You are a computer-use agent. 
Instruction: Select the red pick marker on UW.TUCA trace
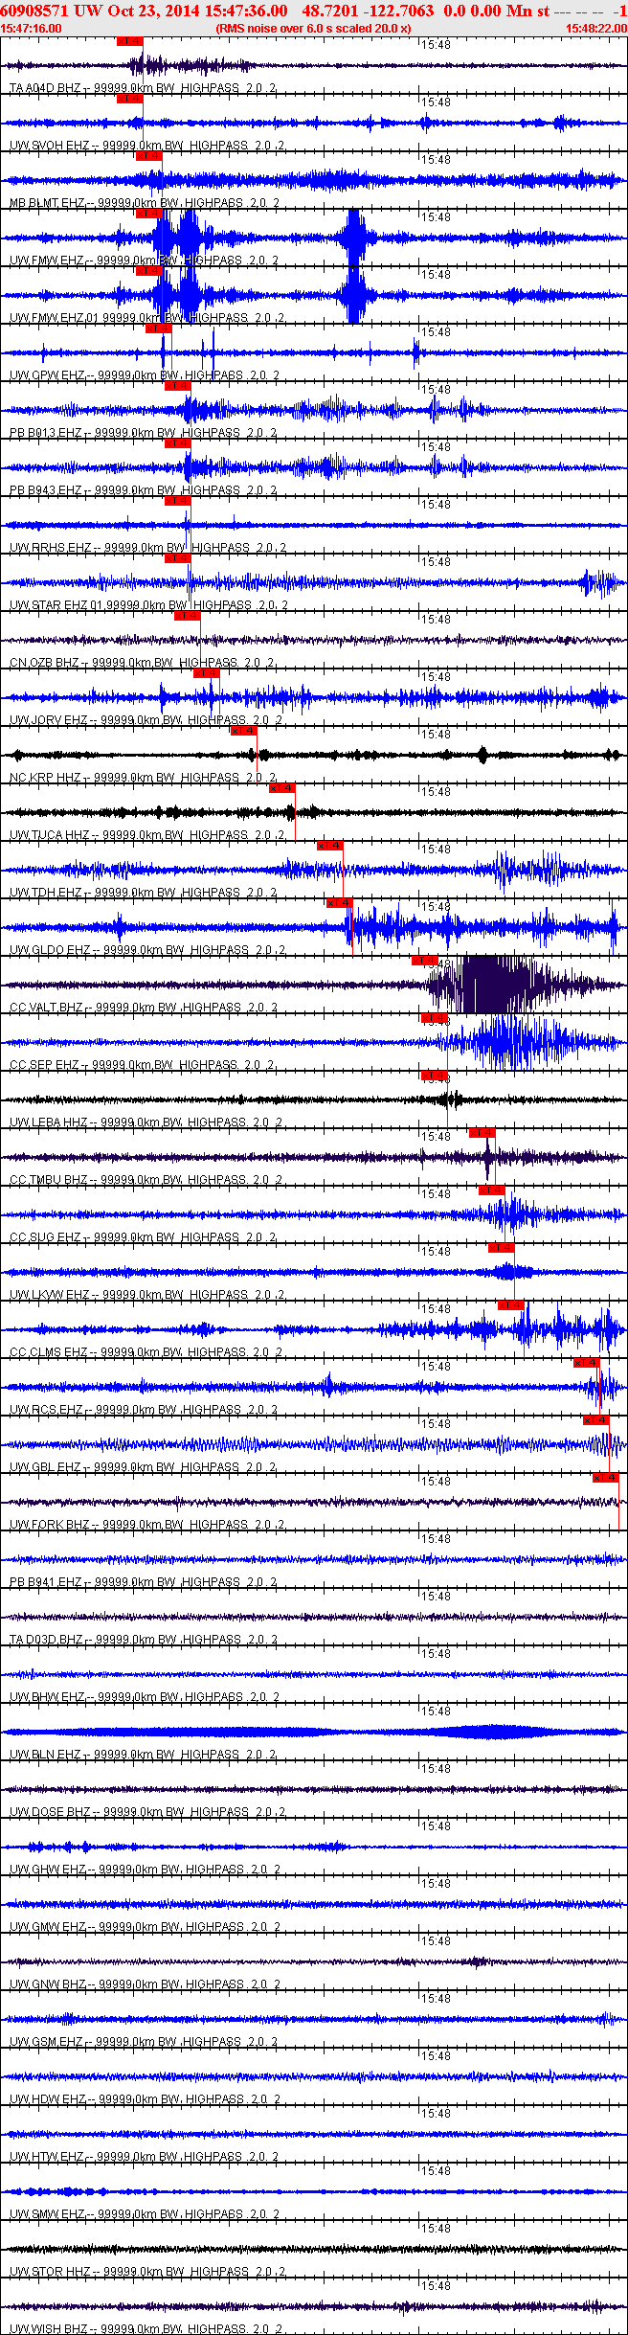(x=282, y=788)
